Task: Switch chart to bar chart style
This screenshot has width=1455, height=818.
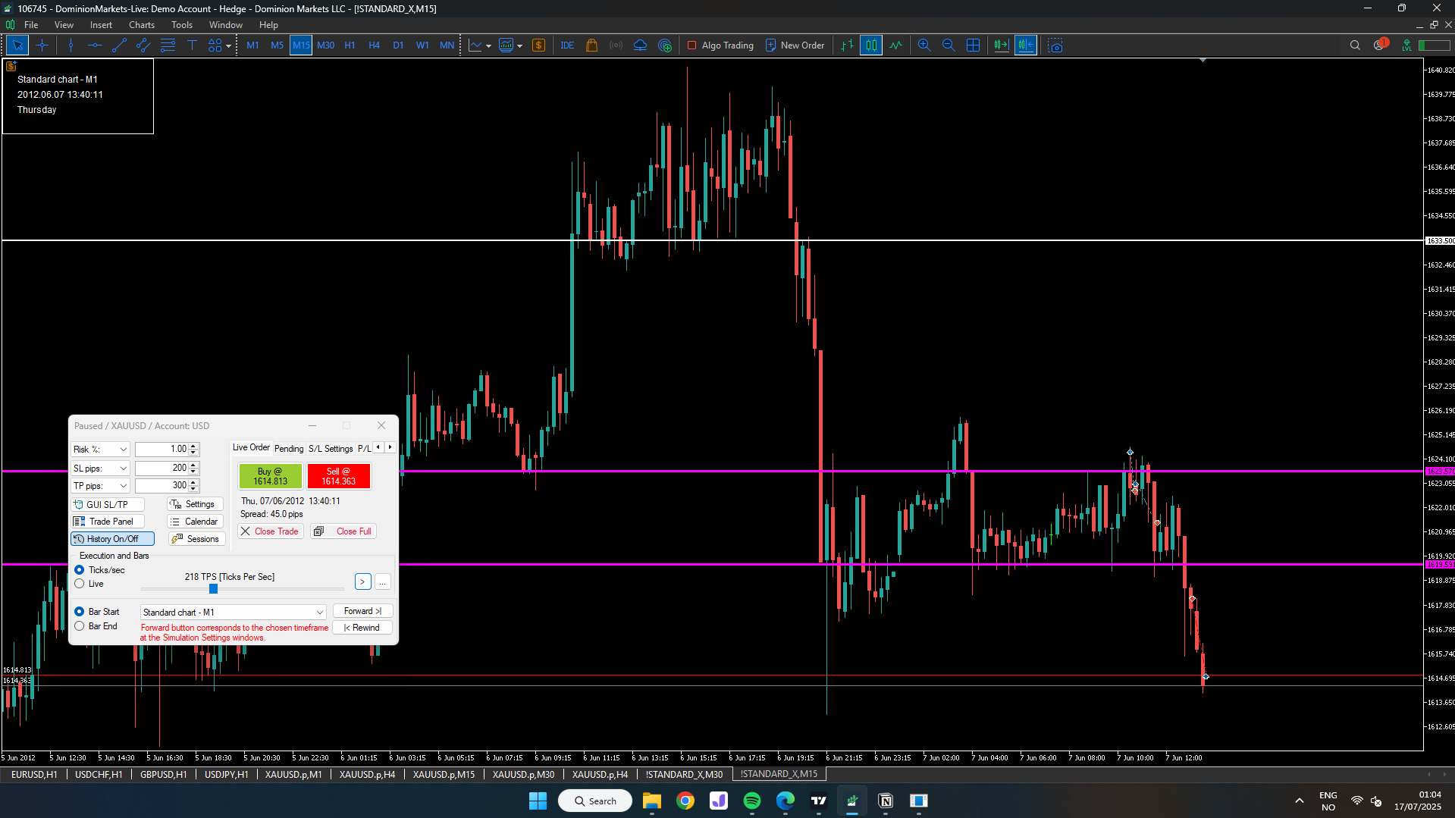Action: [x=847, y=45]
